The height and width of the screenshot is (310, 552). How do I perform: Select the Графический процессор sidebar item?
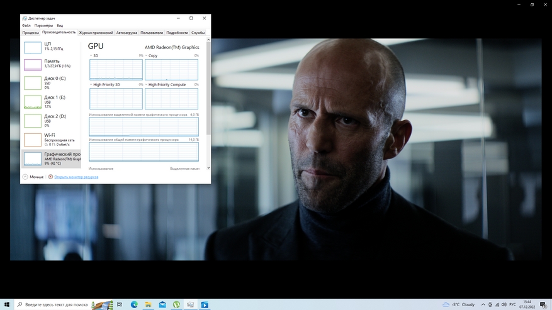pyautogui.click(x=51, y=158)
